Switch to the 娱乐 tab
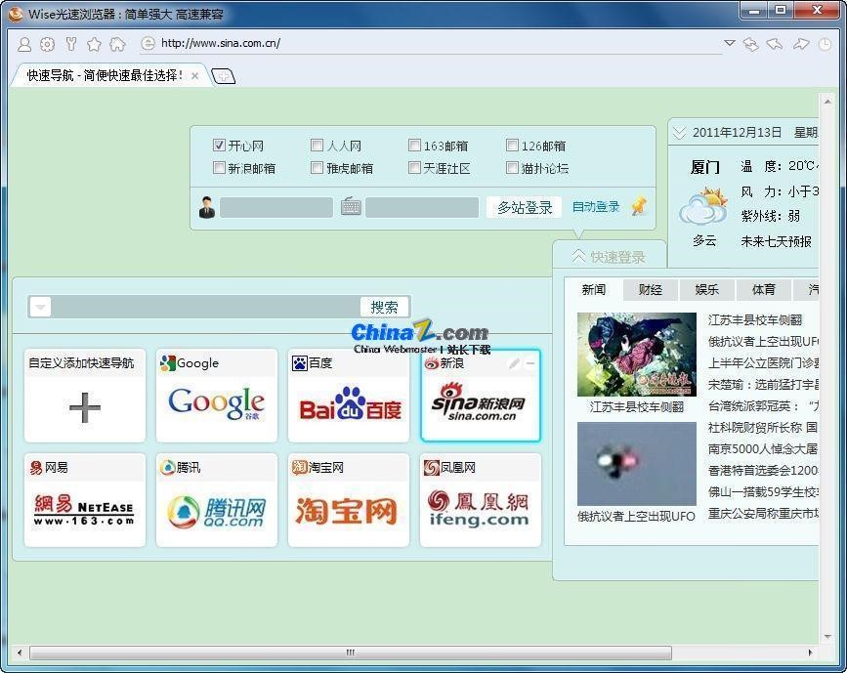 tap(707, 290)
